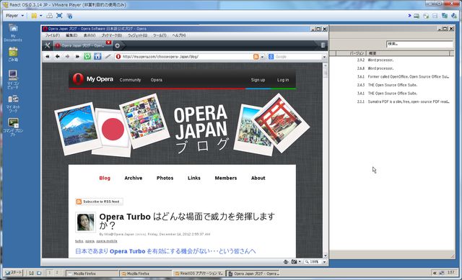Click the show images camera icon in status bar

(294, 261)
